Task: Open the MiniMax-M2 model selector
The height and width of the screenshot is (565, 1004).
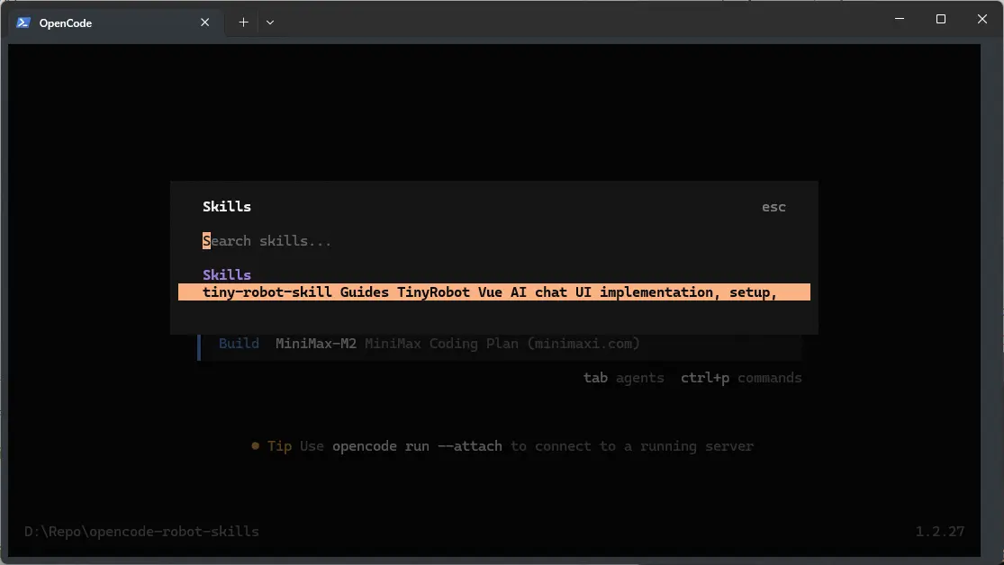Action: pyautogui.click(x=315, y=343)
